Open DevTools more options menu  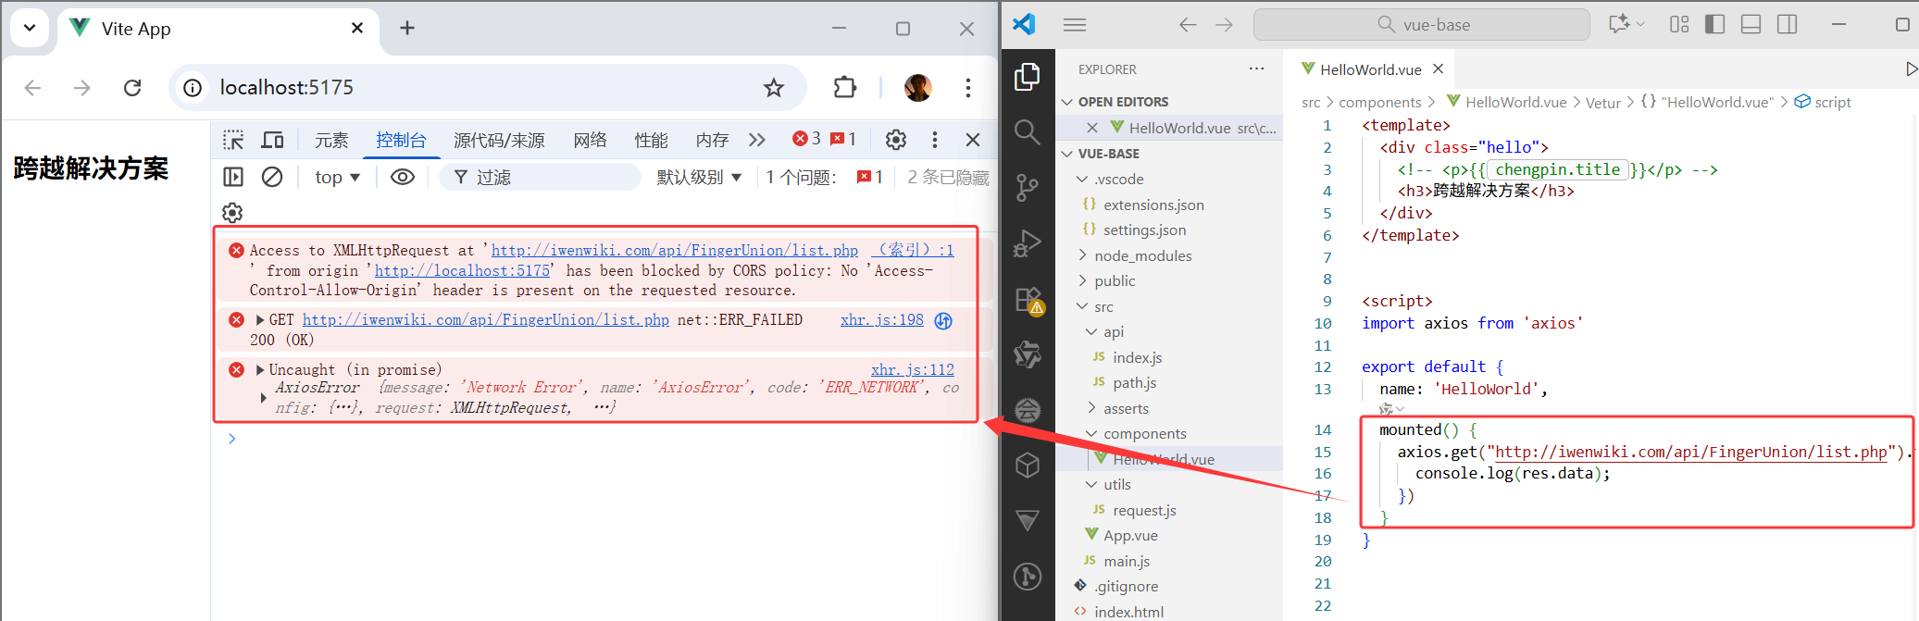tap(935, 140)
